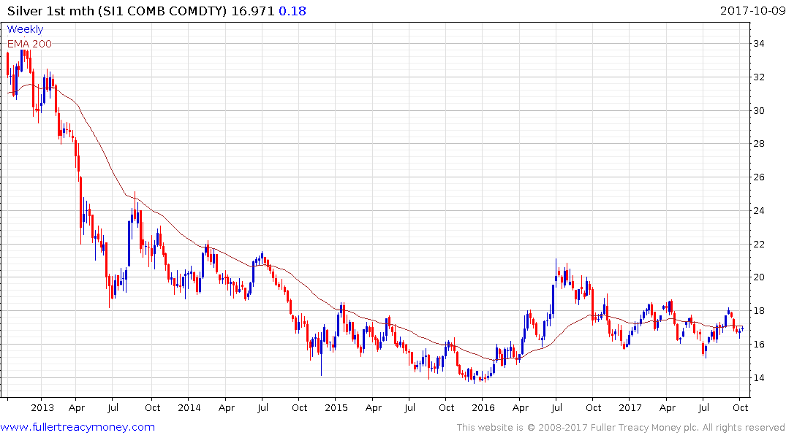Click the 16 price axis label
Viewport: 786px width, 438px height.
pos(758,345)
